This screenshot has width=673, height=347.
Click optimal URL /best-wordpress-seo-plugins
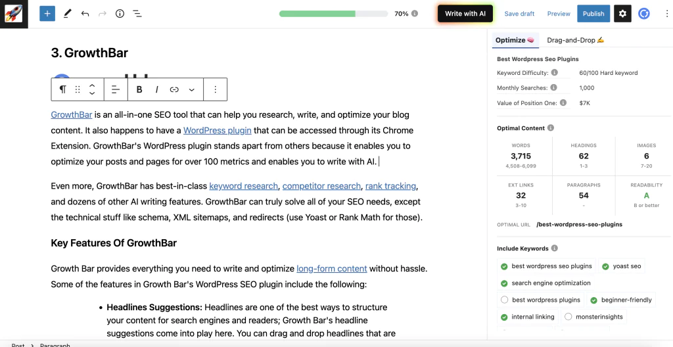(579, 224)
